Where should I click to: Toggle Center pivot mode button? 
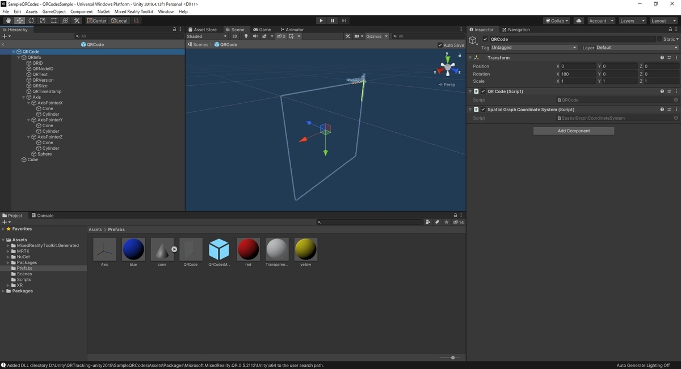pyautogui.click(x=96, y=20)
